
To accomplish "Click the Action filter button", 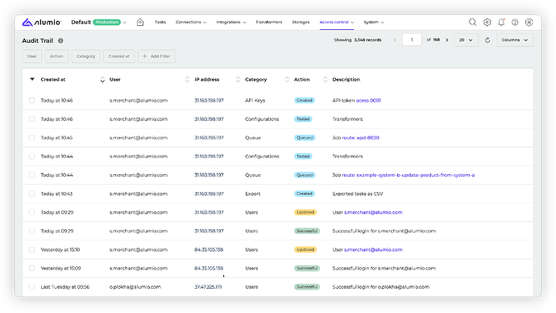I will click(x=56, y=56).
